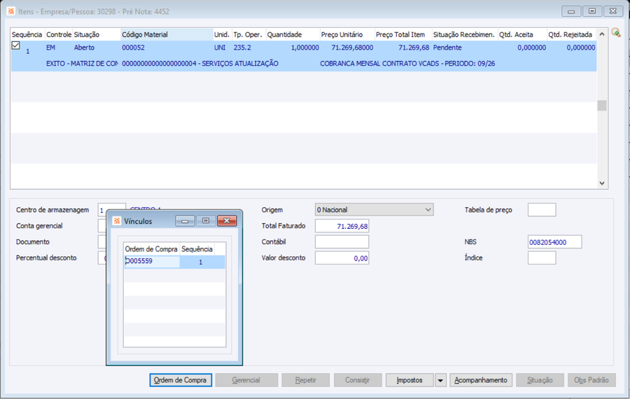Click the Centro de armazenagem field
Screen dimensions: 630x399
[112, 210]
